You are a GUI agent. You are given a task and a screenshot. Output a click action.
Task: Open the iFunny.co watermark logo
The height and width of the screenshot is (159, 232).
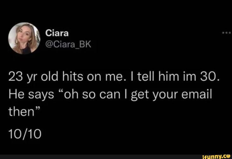215,157
